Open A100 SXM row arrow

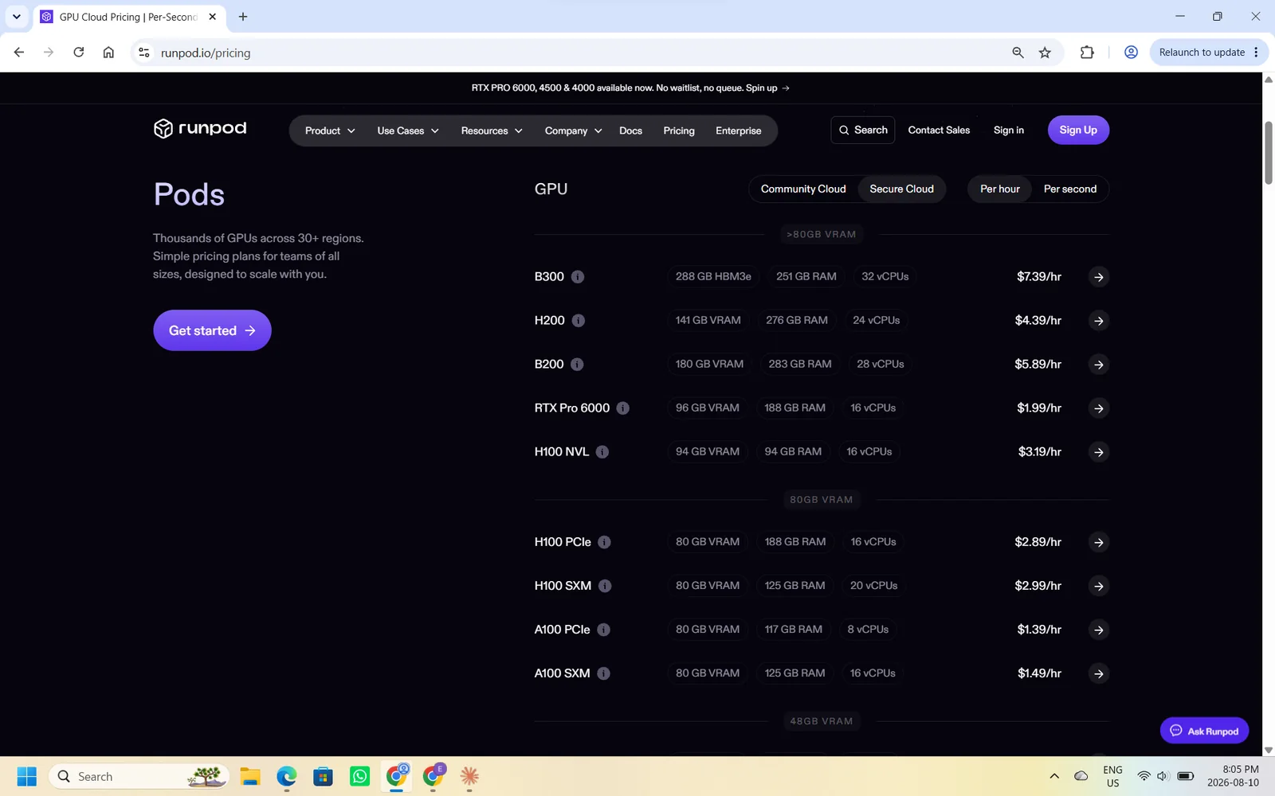click(x=1099, y=673)
